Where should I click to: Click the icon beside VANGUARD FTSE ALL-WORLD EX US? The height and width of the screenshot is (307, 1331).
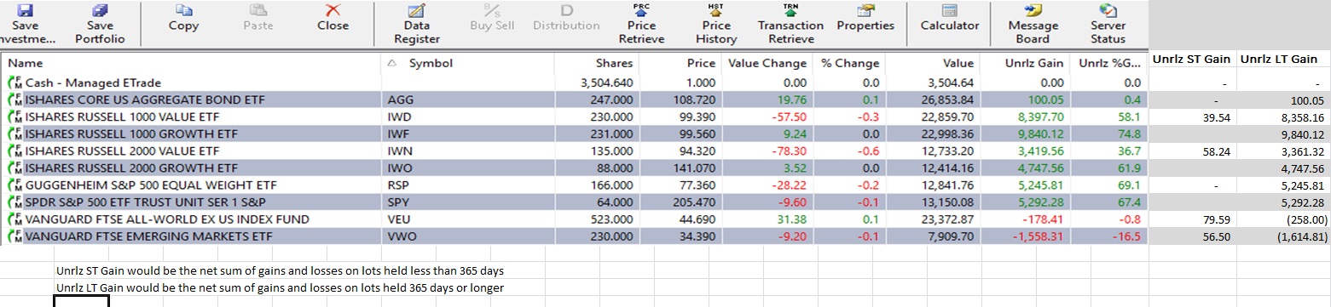(x=15, y=219)
